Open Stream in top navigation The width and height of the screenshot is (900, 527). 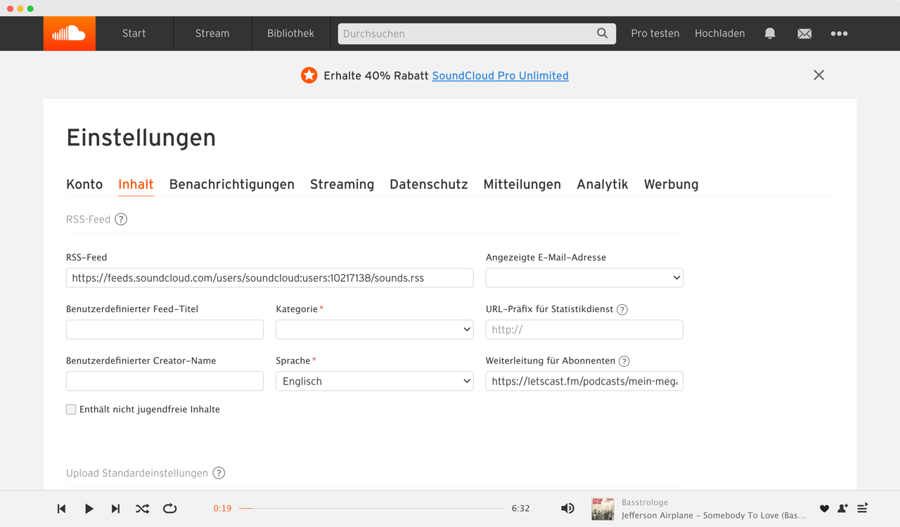212,34
